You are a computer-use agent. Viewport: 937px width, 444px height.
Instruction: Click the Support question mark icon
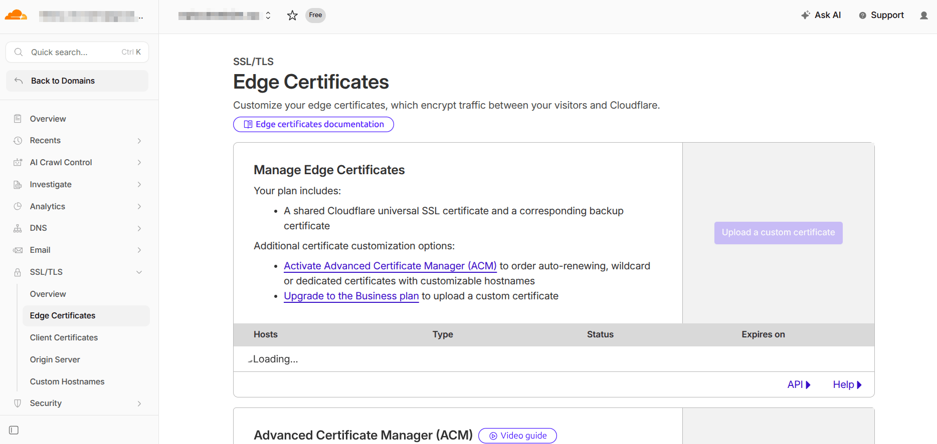[x=862, y=16]
